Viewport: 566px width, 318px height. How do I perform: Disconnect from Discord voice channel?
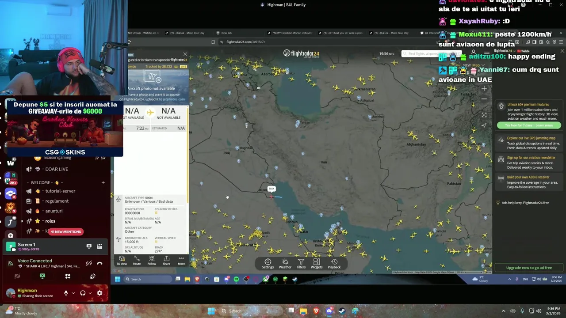click(x=99, y=264)
